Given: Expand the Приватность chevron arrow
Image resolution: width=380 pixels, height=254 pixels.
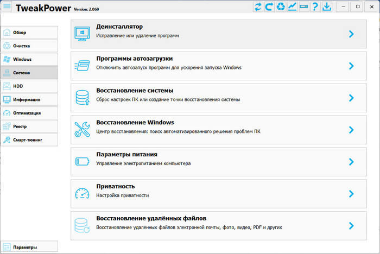Looking at the screenshot, I should pyautogui.click(x=351, y=194).
